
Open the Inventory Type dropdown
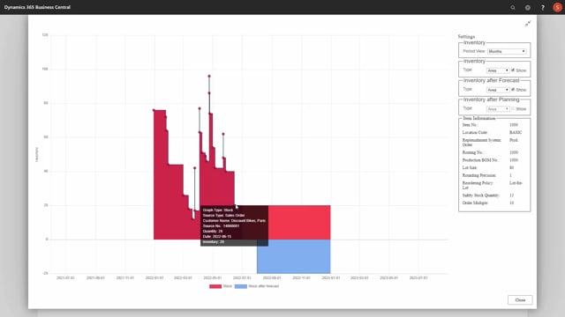coord(498,70)
